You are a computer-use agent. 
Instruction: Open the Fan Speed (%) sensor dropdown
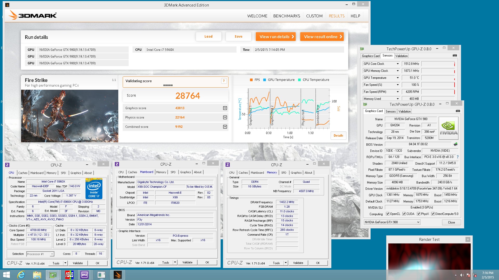point(397,85)
